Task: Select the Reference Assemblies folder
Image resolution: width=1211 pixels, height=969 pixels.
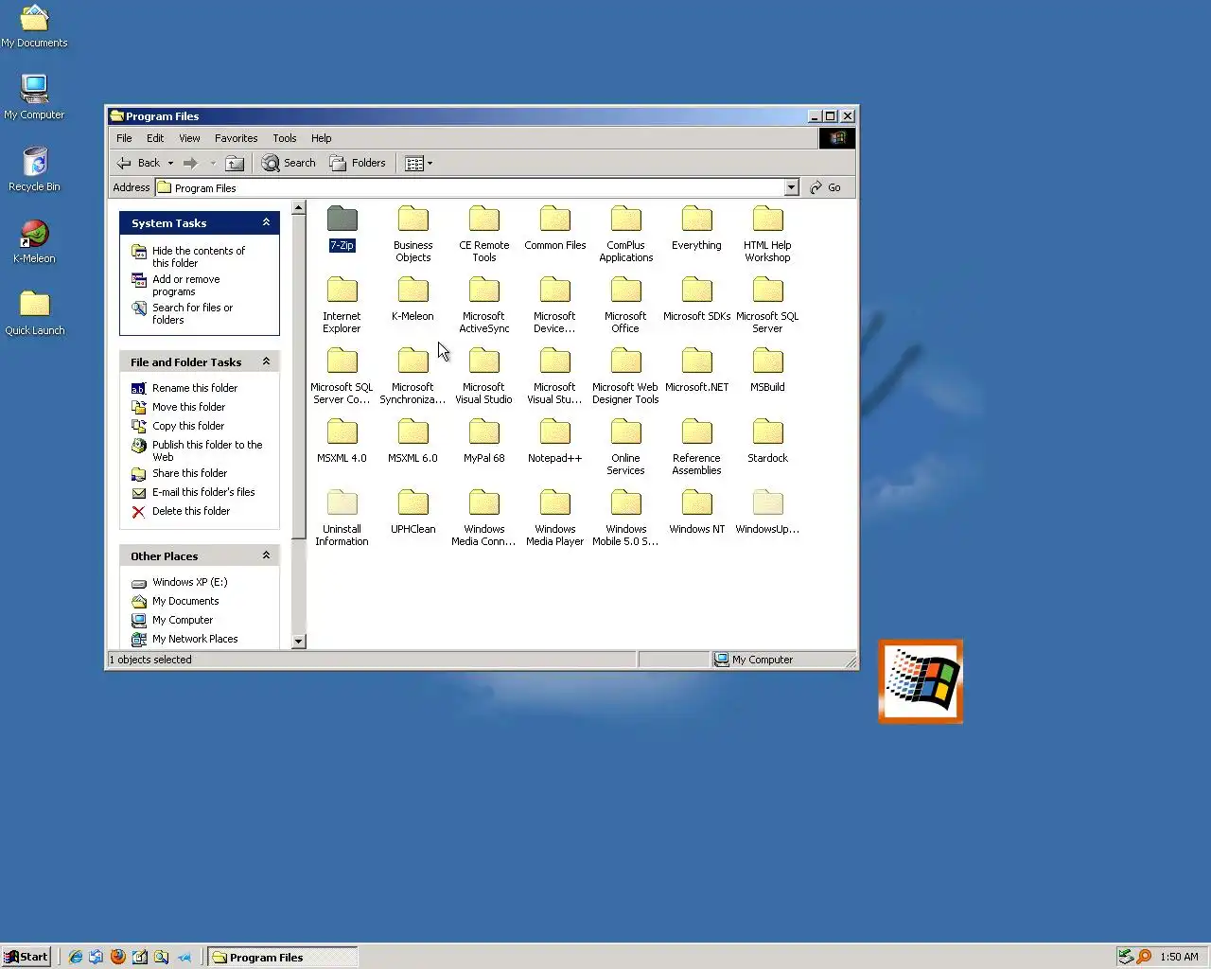Action: [696, 446]
